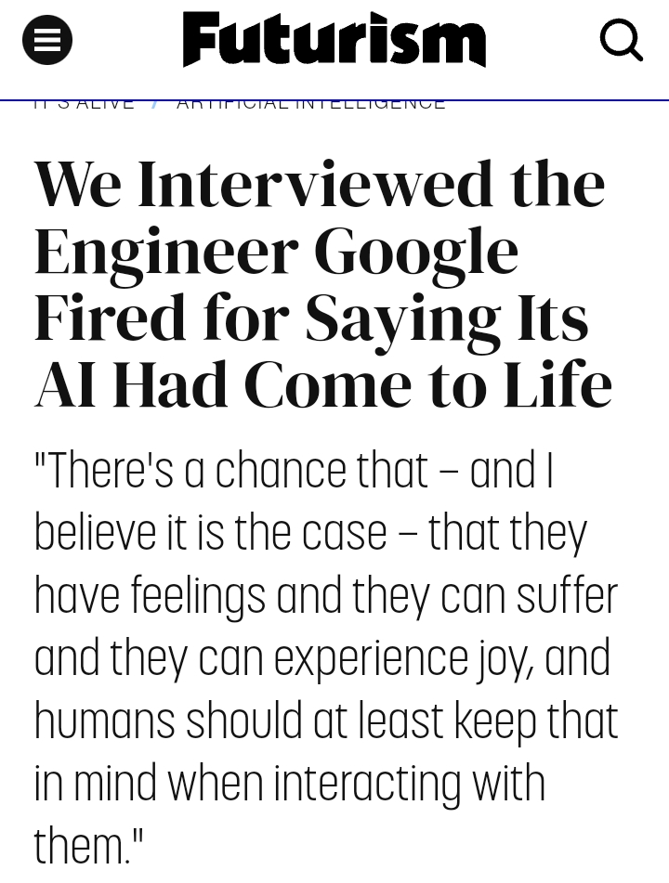The width and height of the screenshot is (669, 883).
Task: Click the blue slash category separator
Action: point(155,105)
